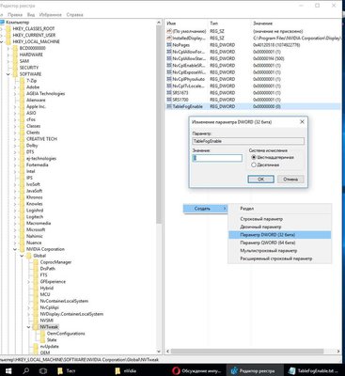This screenshot has height=376, width=345.
Task: Open Windows Start button in taskbar
Action: pos(8,370)
